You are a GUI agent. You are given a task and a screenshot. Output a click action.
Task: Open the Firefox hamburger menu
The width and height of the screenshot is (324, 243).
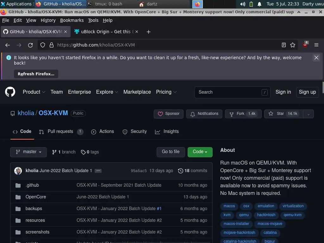pos(316,45)
